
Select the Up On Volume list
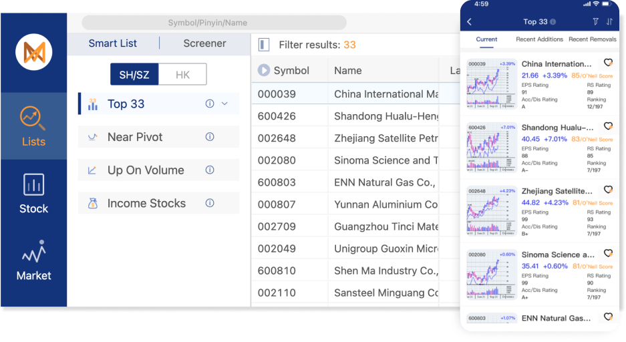point(146,170)
